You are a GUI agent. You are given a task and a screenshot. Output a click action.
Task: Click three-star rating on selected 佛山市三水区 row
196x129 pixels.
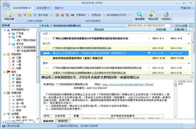click(46, 53)
